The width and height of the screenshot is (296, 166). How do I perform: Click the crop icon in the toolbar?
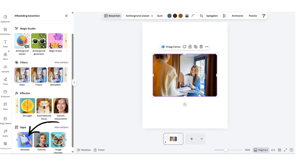(201, 16)
